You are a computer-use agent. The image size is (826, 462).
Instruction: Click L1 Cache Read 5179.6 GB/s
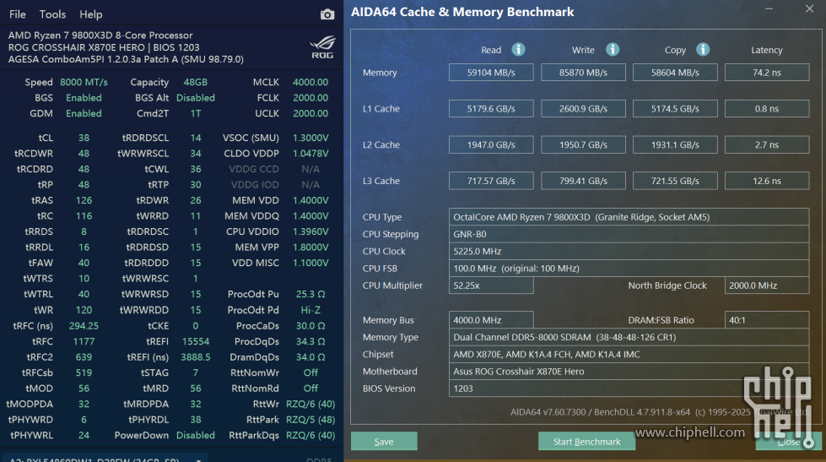coord(491,109)
